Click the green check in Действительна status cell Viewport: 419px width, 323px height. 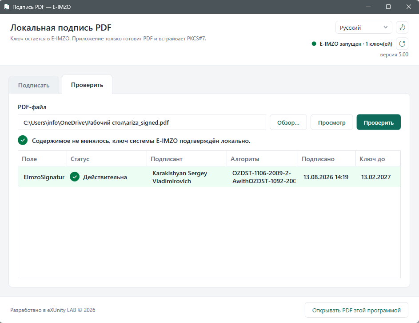75,177
